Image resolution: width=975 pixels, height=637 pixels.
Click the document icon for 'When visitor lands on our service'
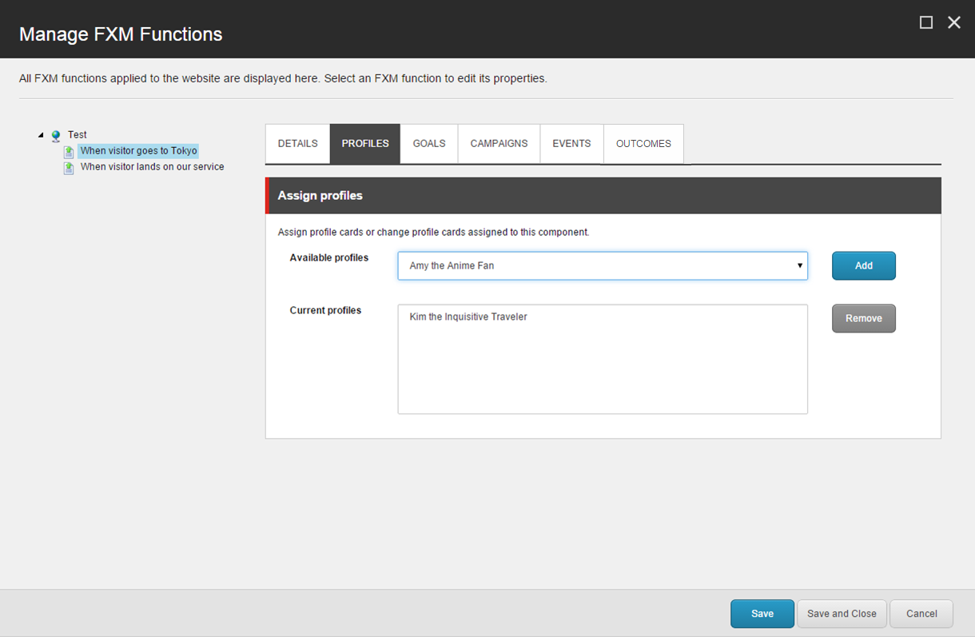pos(69,168)
